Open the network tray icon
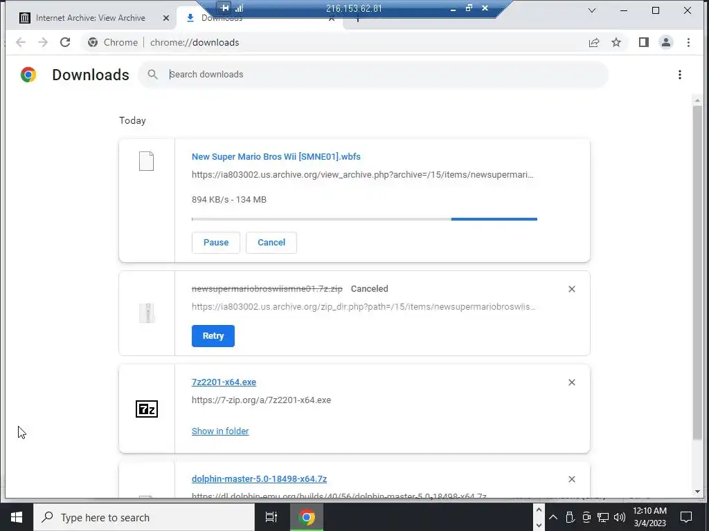 pos(603,517)
